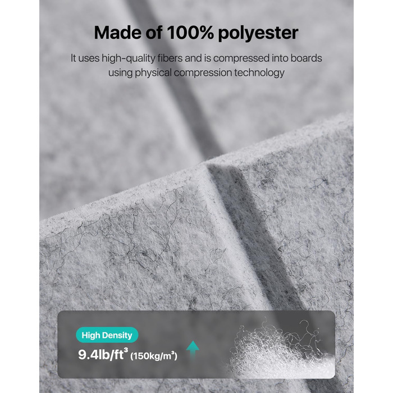This screenshot has width=393, height=393.
Task: Click the white polyester fiber fluff image
Action: tap(282, 349)
